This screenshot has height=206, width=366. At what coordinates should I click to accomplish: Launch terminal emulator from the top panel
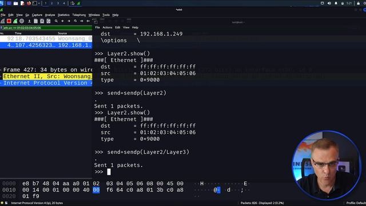point(34,3)
